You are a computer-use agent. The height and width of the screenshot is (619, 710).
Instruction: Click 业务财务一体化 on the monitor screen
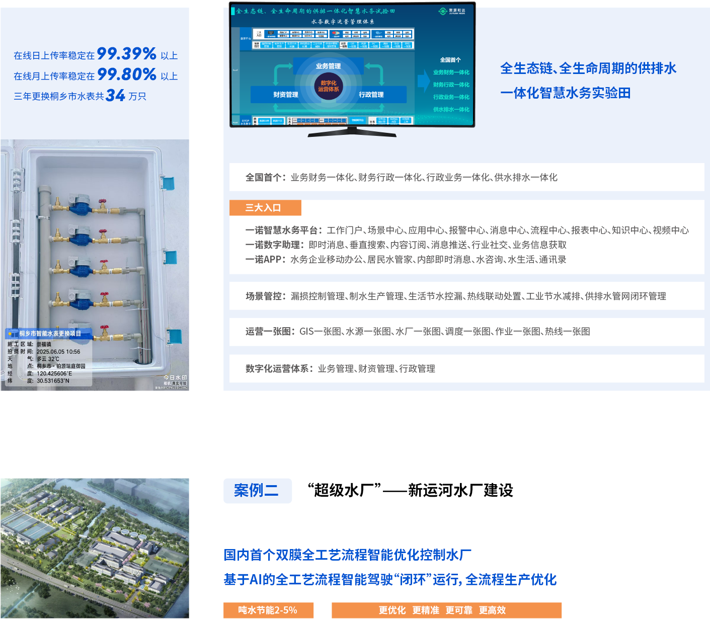(451, 72)
